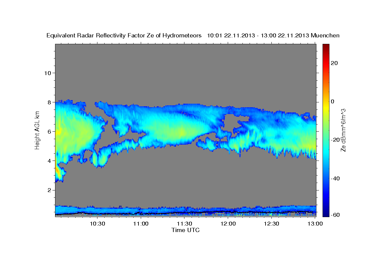Click the 11:00 time tick label
Image resolution: width=391 pixels, height=260 pixels.
[x=141, y=224]
